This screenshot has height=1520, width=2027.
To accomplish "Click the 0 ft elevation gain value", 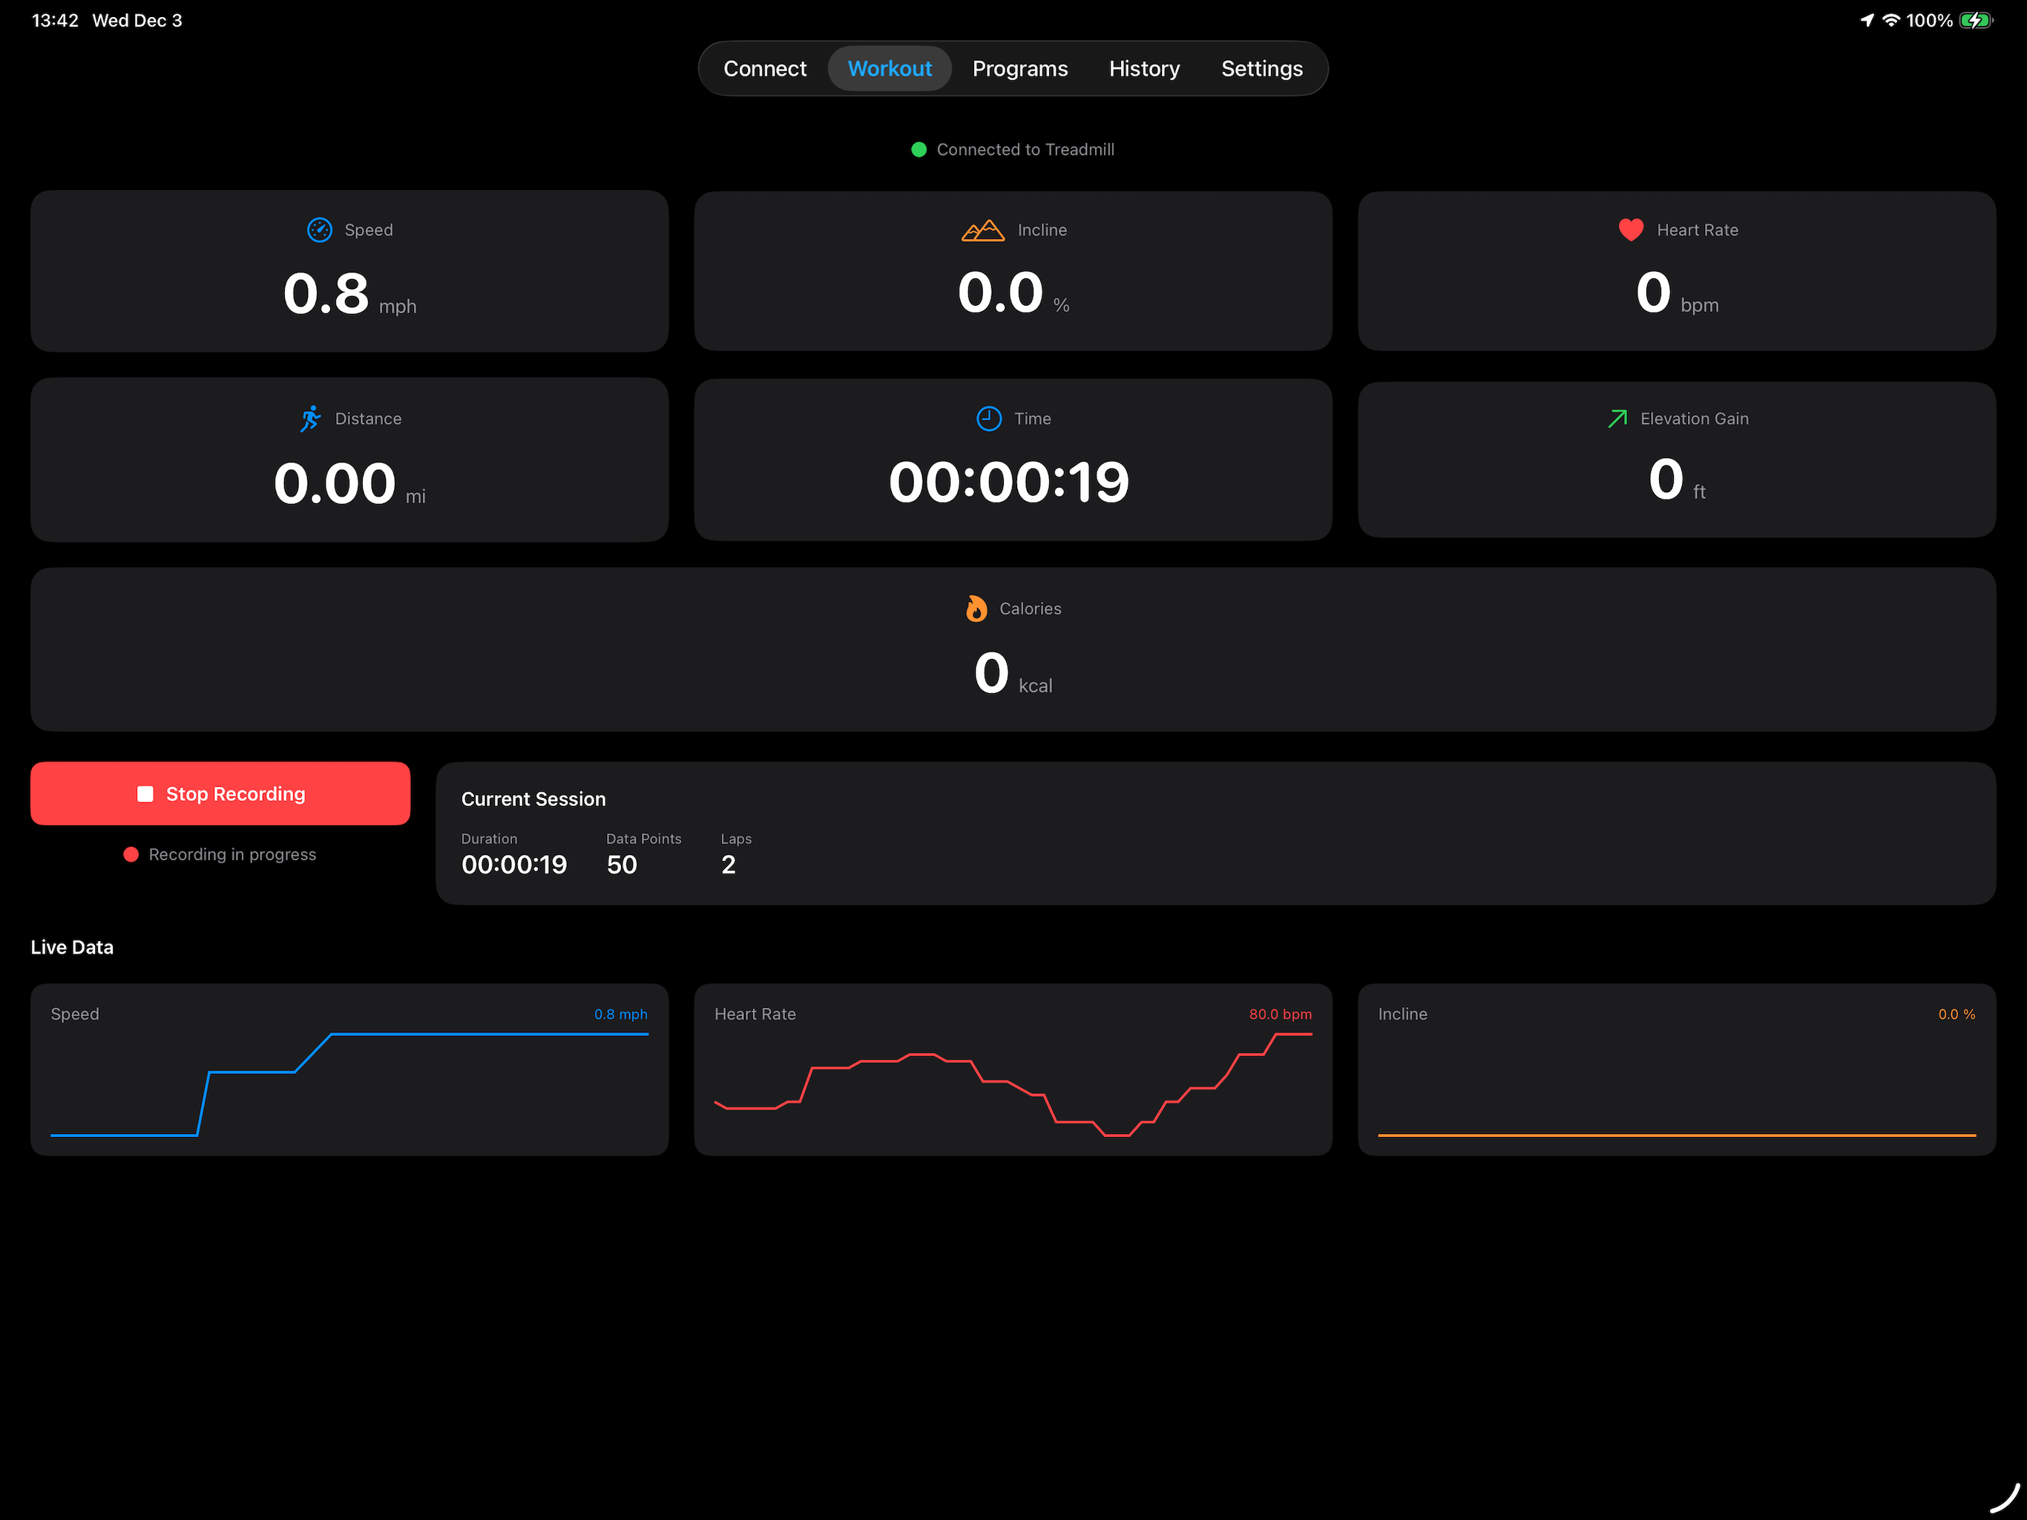I will pos(1676,479).
